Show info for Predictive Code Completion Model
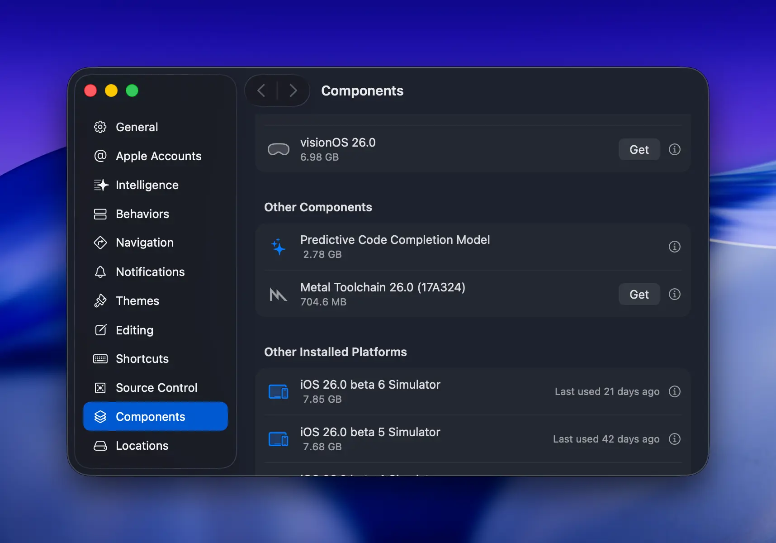Image resolution: width=776 pixels, height=543 pixels. click(x=674, y=247)
